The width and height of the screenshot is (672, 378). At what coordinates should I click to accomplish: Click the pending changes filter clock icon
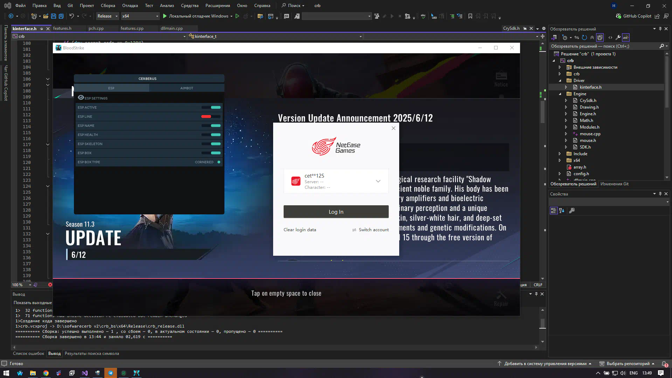click(564, 37)
